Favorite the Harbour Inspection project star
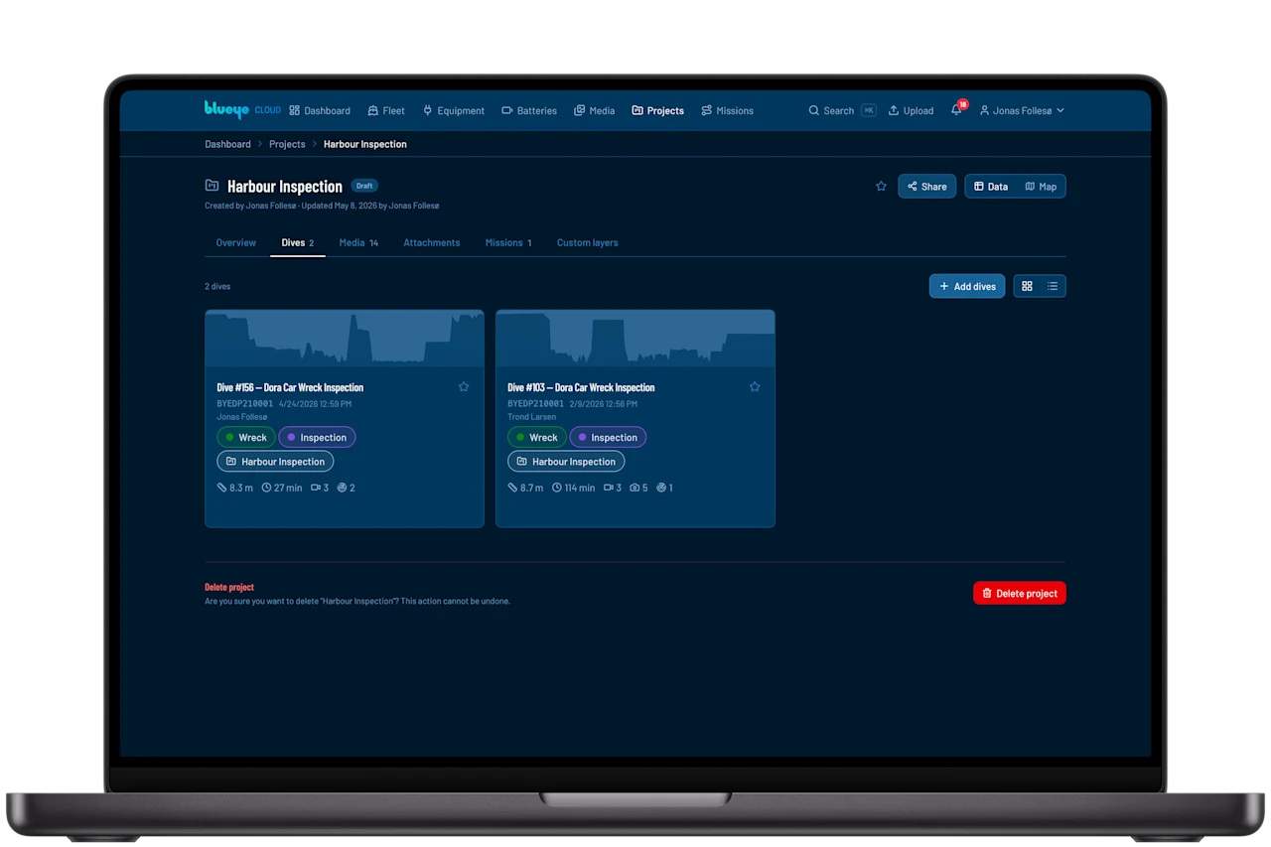Image resolution: width=1271 pixels, height=847 pixels. (x=881, y=186)
